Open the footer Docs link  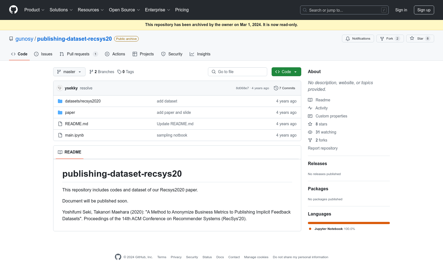(x=220, y=257)
